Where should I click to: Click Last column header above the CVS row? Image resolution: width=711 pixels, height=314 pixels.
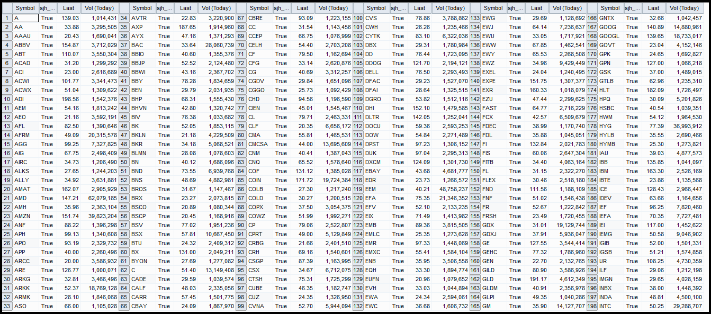point(419,8)
